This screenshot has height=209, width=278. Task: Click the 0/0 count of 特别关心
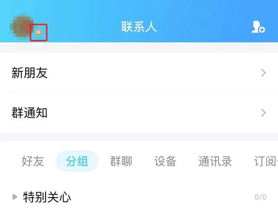(260, 197)
